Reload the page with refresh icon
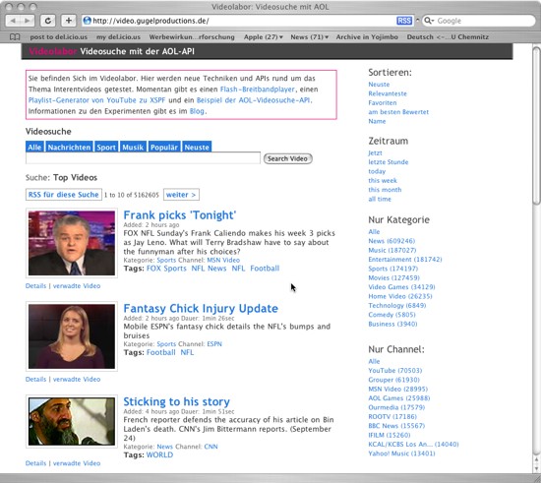 pyautogui.click(x=48, y=21)
